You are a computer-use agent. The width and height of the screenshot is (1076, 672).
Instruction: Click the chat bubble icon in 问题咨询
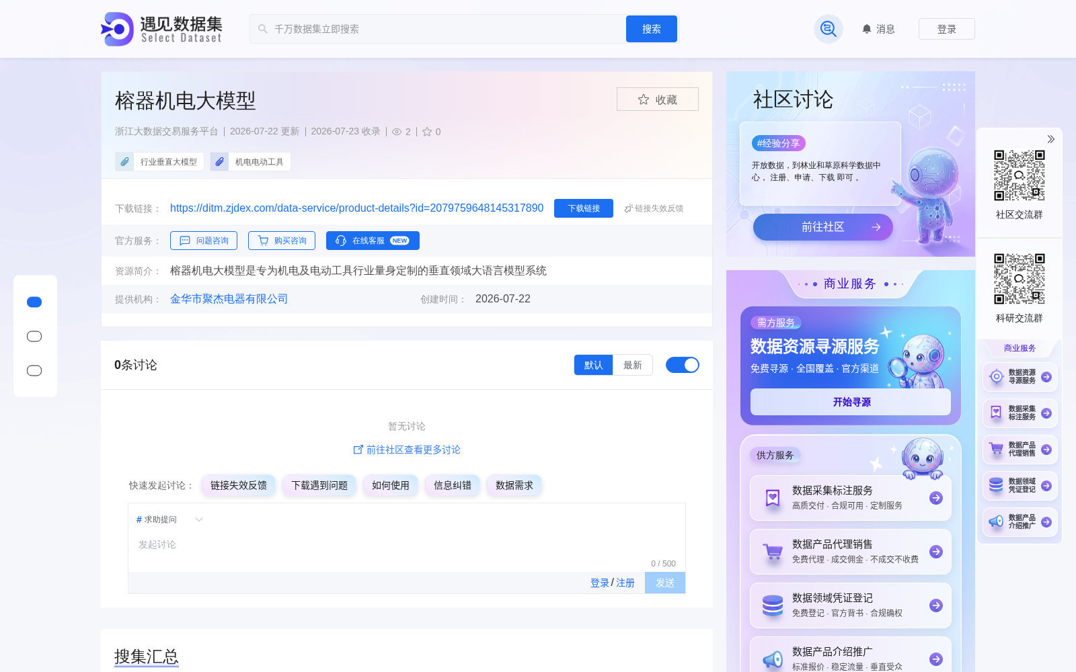coord(185,241)
